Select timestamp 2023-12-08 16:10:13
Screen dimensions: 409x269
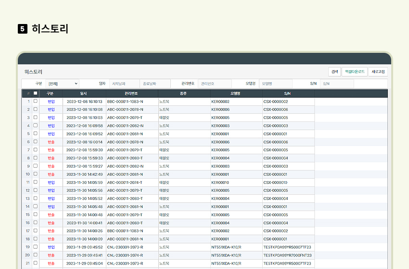point(85,101)
